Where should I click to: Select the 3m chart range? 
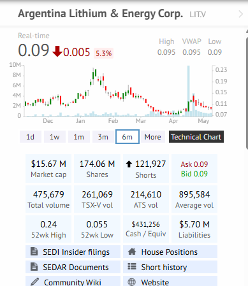pos(103,137)
